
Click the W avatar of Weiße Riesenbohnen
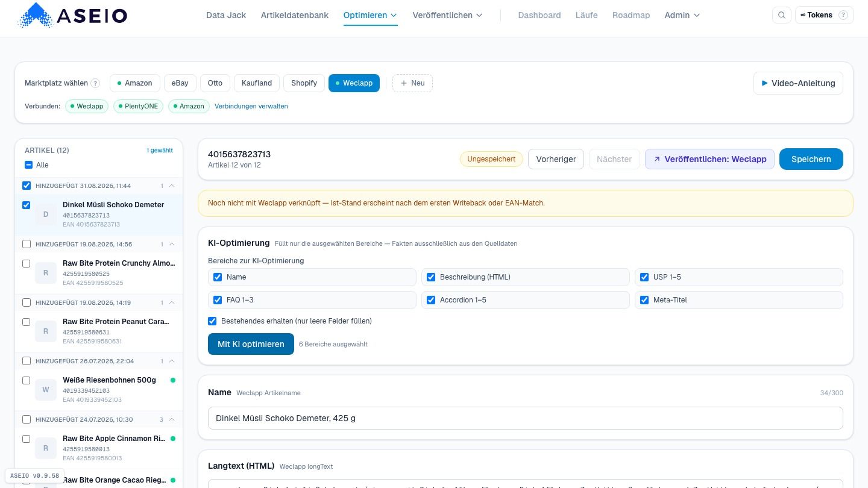pos(46,390)
